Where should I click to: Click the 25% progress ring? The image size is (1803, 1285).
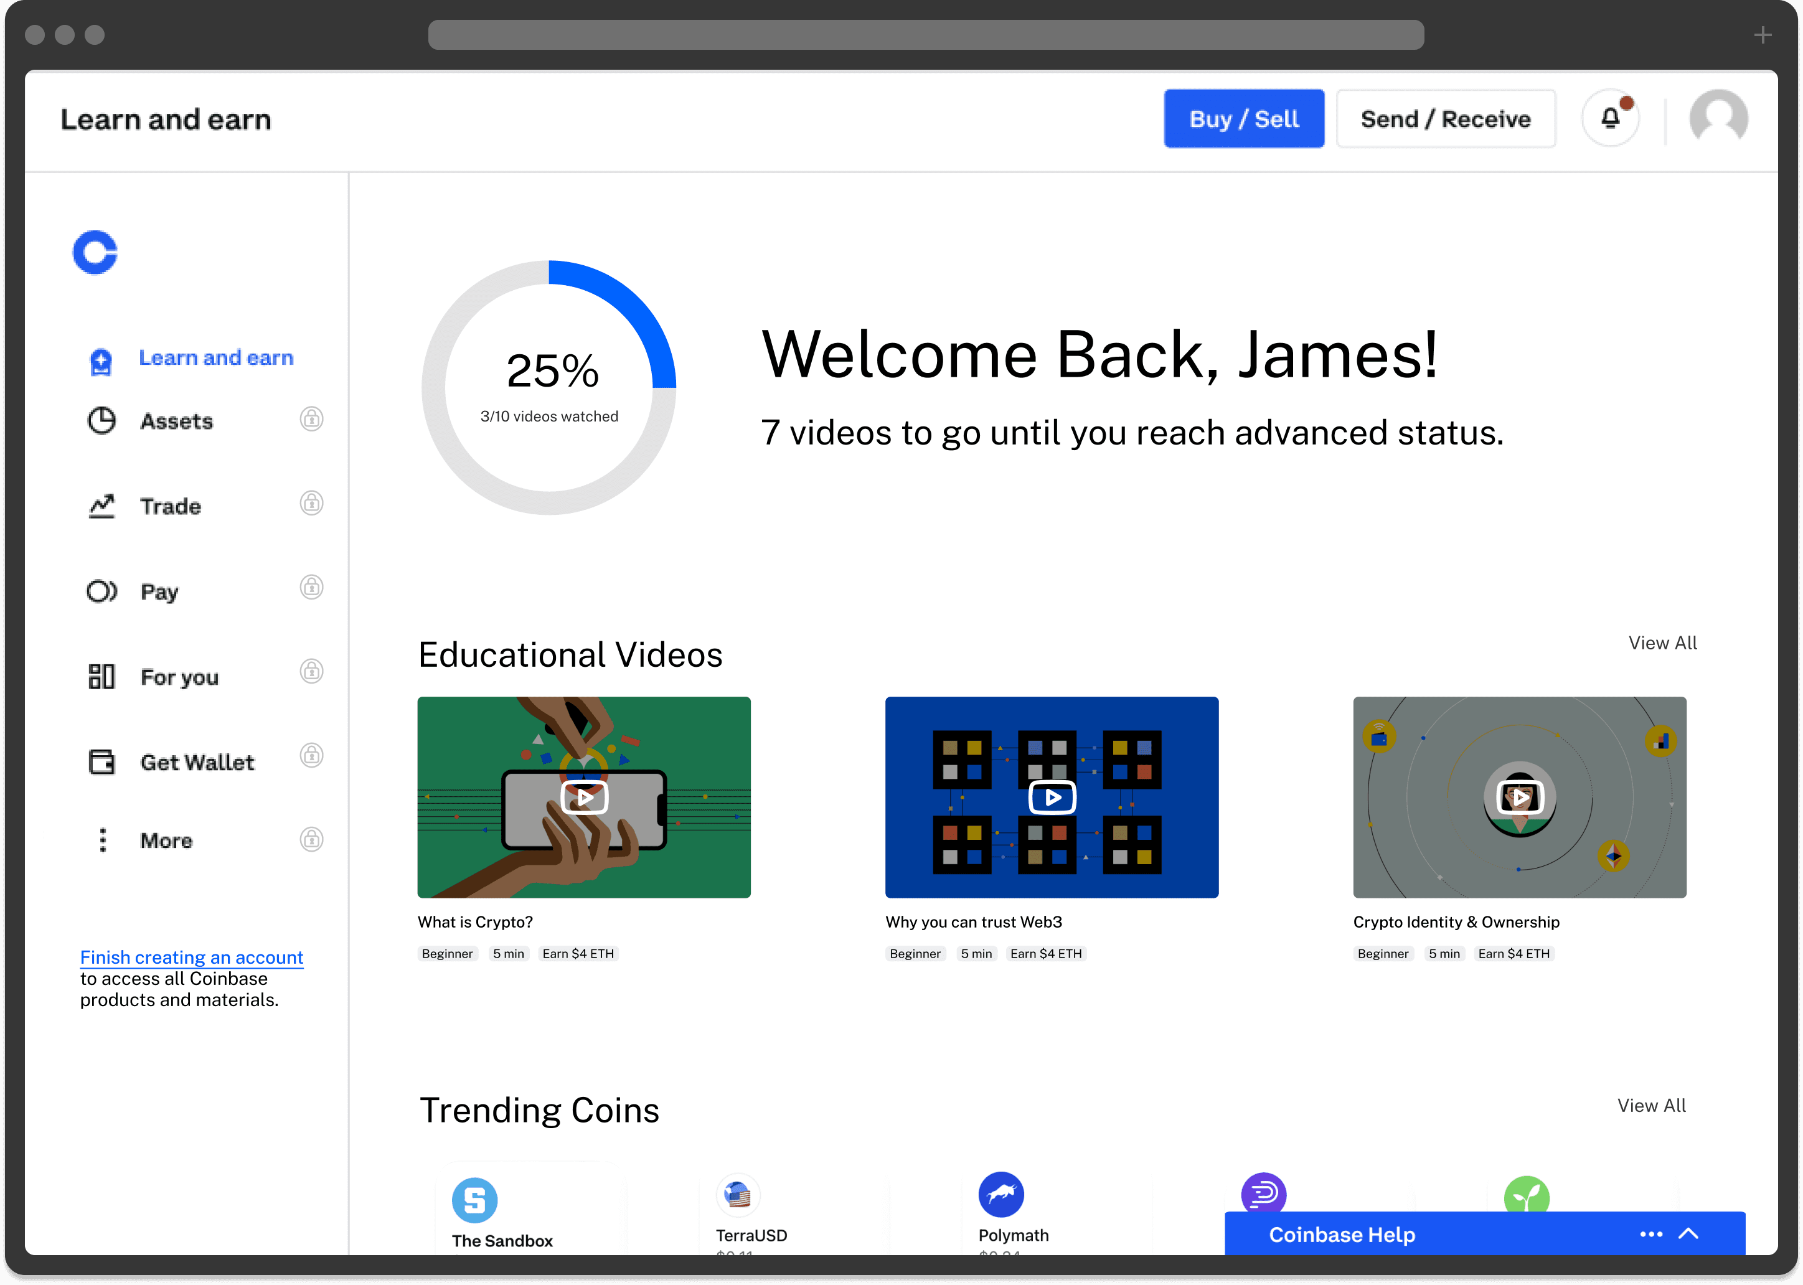[549, 388]
